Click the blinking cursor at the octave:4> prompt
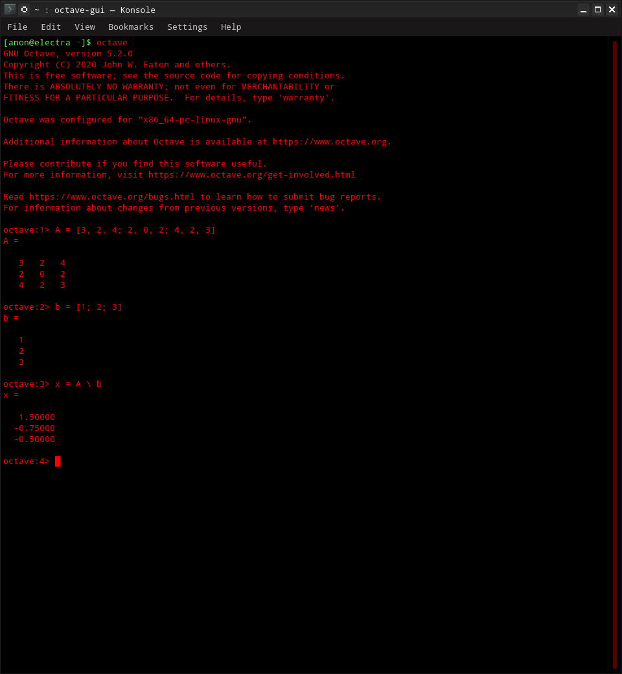This screenshot has height=674, width=622. tap(58, 461)
